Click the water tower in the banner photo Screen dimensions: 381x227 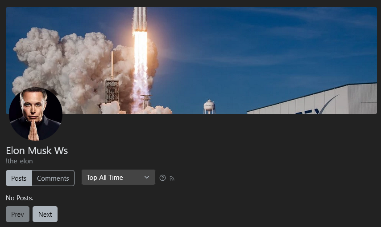(x=209, y=107)
